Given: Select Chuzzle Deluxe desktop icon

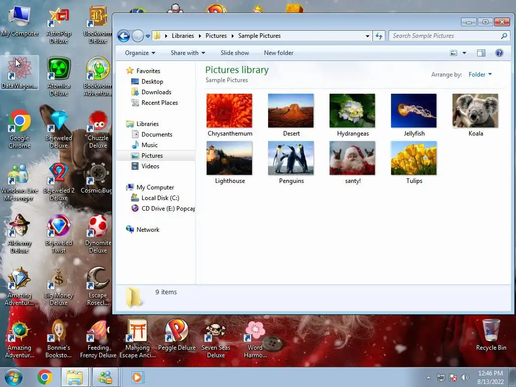Looking at the screenshot, I should pyautogui.click(x=98, y=129).
